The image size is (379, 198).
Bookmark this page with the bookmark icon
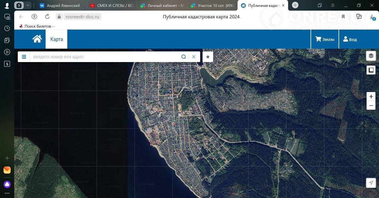tap(343, 17)
